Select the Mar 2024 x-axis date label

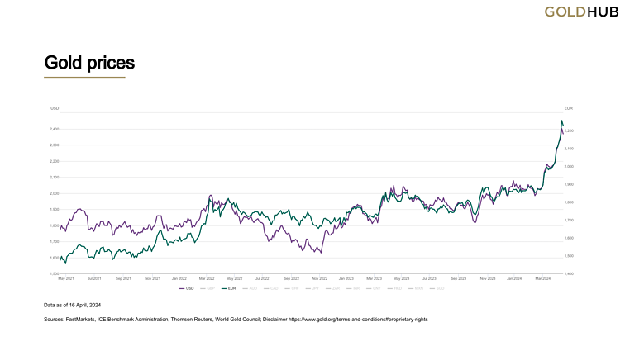(x=543, y=279)
